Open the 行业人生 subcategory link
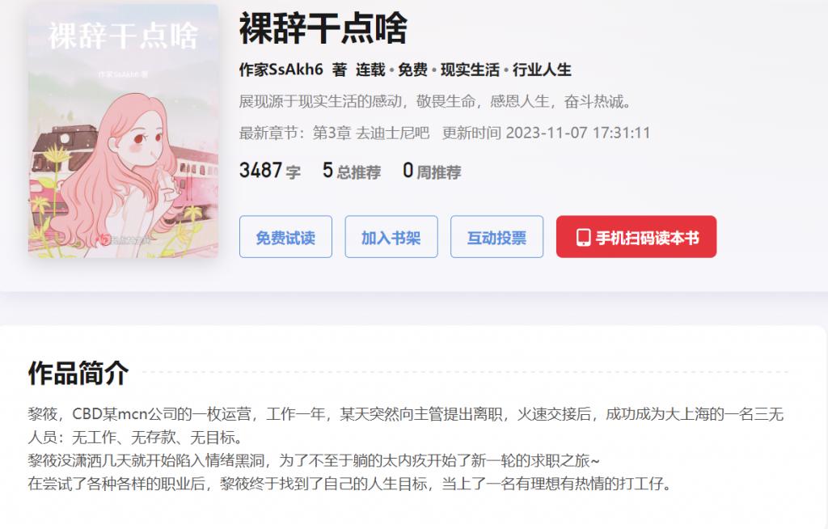 542,70
